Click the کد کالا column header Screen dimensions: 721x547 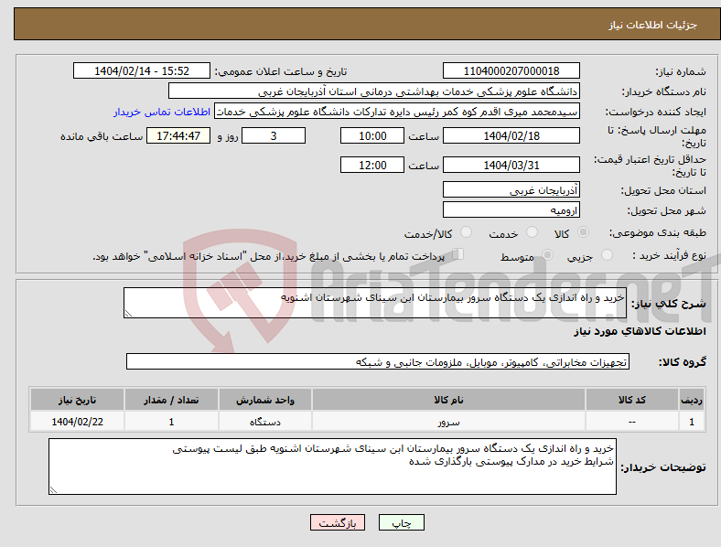pos(632,400)
